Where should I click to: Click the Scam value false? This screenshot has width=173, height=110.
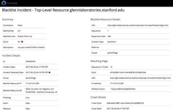pos(28,103)
